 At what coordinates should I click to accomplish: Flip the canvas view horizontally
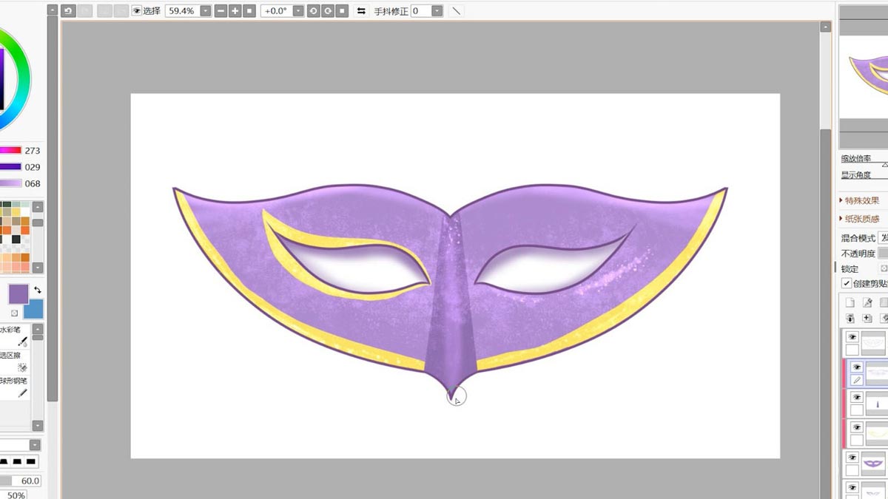[x=361, y=11]
